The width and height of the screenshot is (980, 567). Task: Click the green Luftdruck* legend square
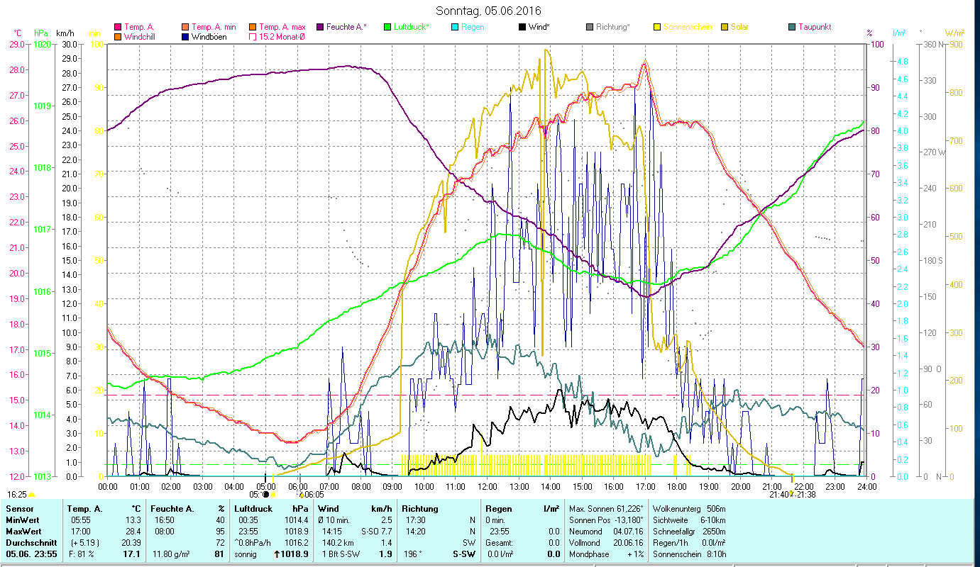click(x=387, y=27)
